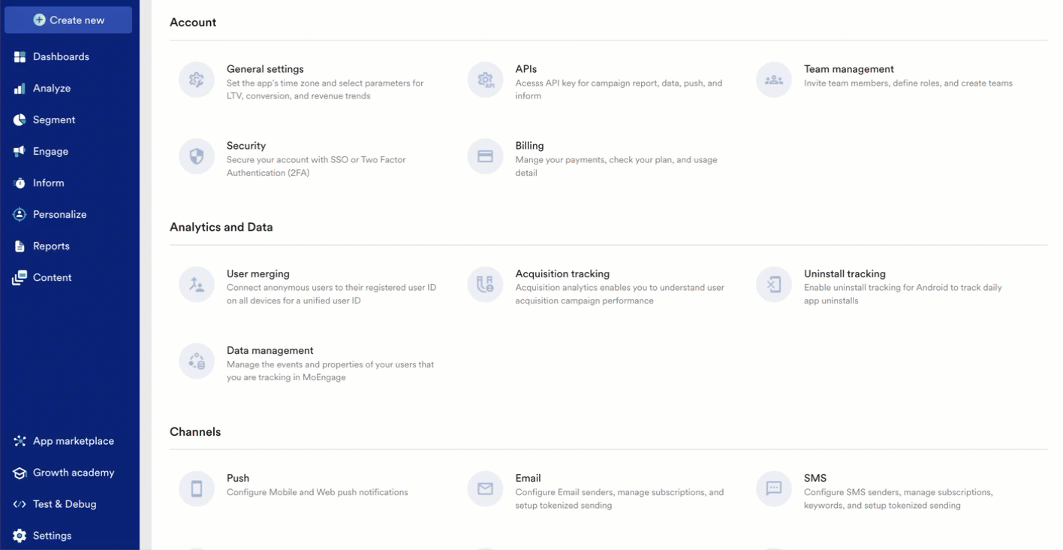
Task: Click the Engage megaphone icon
Action: tap(20, 152)
